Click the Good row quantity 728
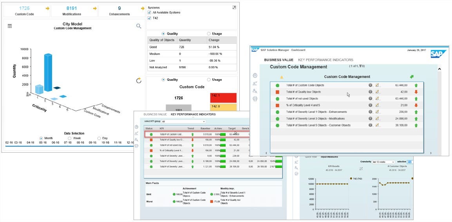452x222 pixels. point(181,47)
